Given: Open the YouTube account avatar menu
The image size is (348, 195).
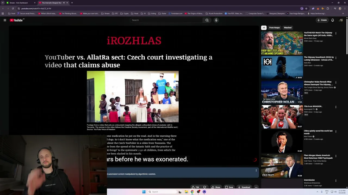Looking at the screenshot, I should [341, 20].
